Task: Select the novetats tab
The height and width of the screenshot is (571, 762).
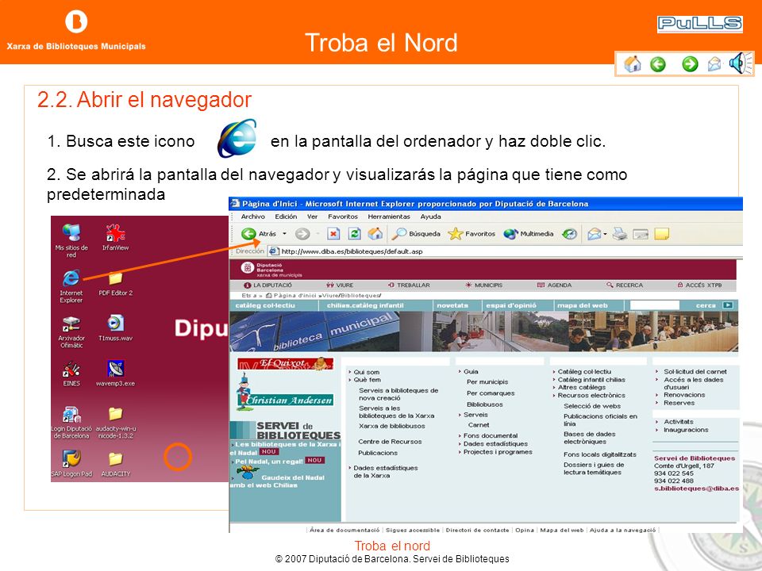Action: coord(452,305)
